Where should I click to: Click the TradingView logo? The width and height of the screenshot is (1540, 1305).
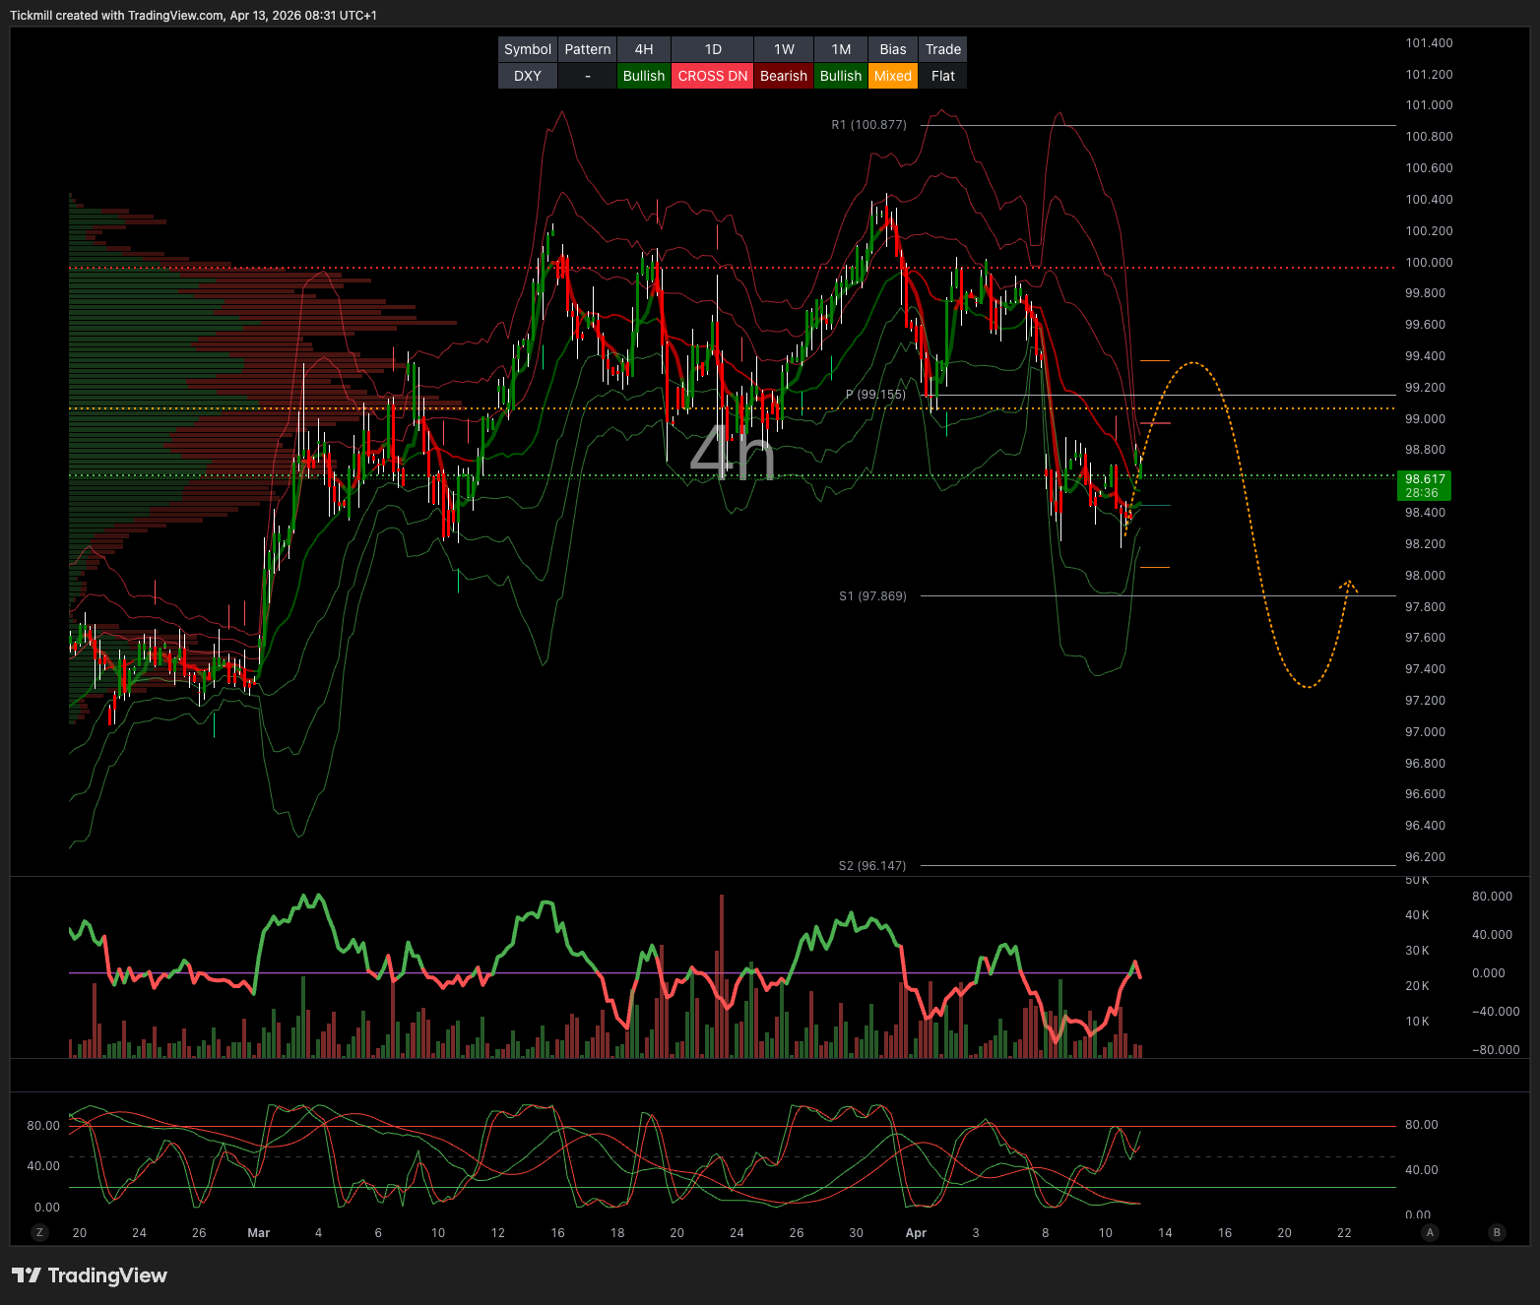[90, 1275]
